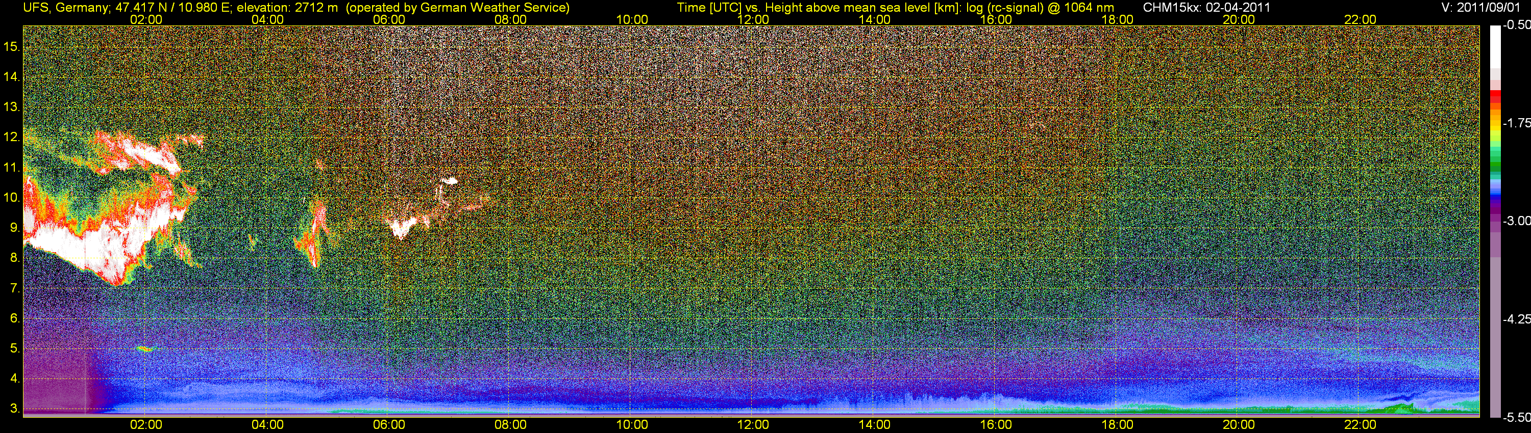This screenshot has height=433, width=1531.
Task: Click the "10:00" label on the top time axis
Action: click(x=632, y=19)
